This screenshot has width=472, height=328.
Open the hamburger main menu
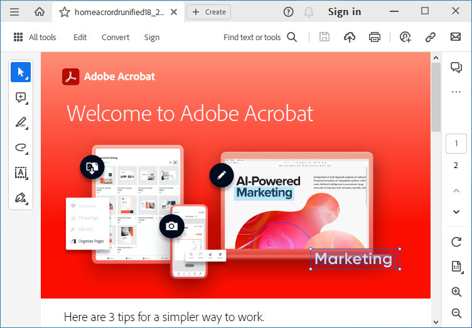tap(14, 12)
